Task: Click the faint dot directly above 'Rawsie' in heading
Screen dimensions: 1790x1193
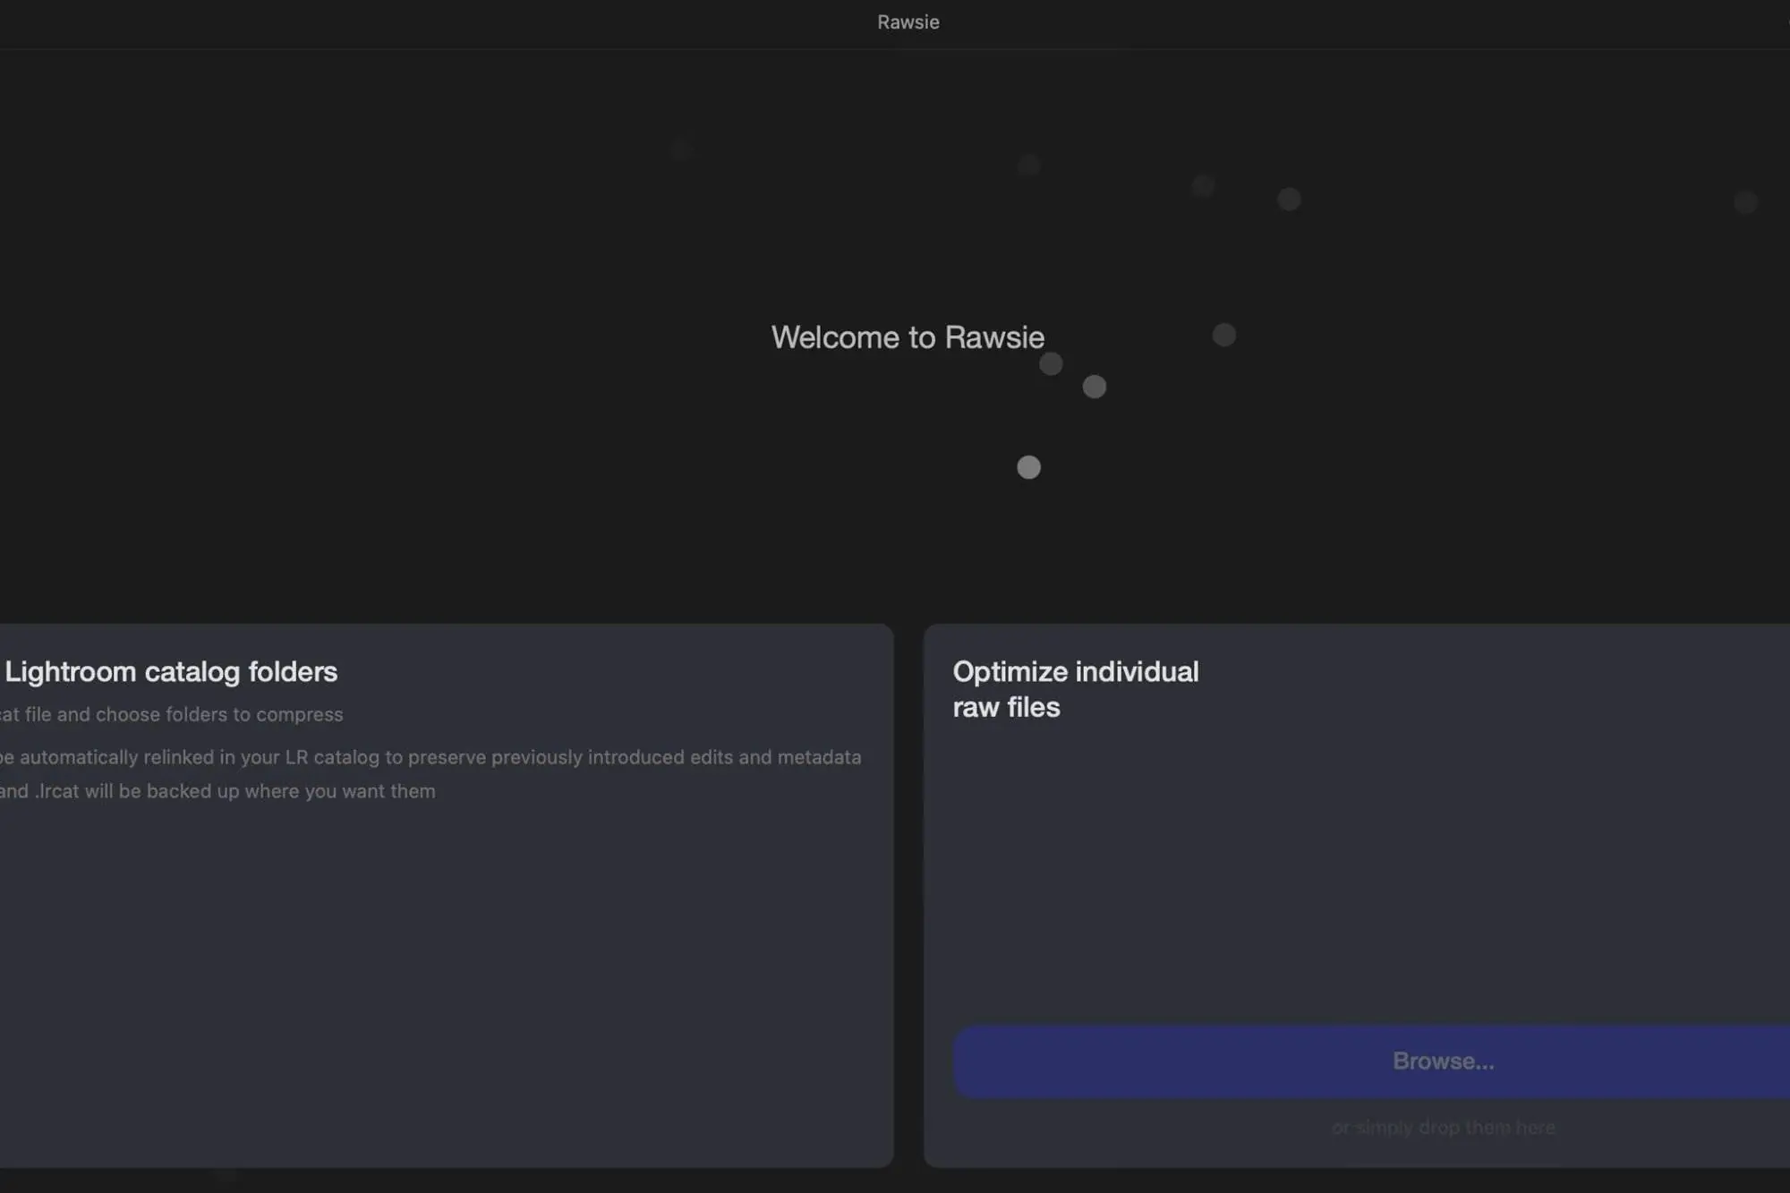Action: pos(1028,165)
